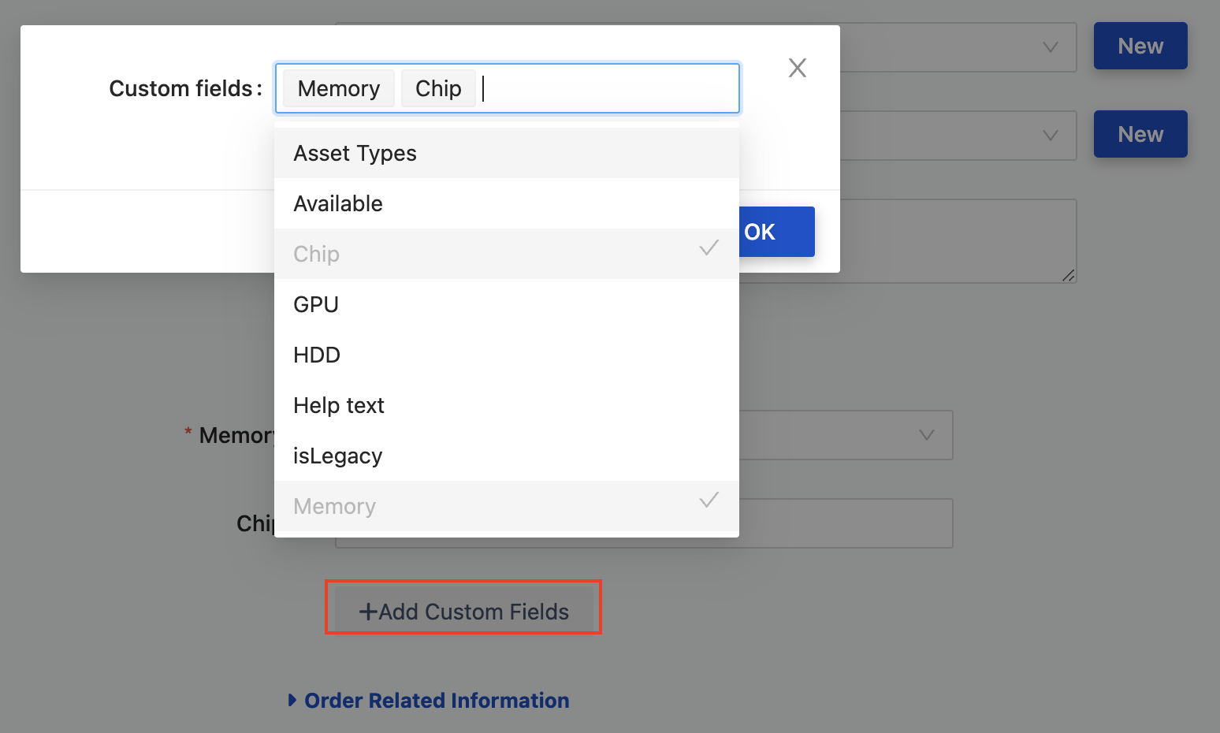Click the top New button

pos(1140,46)
